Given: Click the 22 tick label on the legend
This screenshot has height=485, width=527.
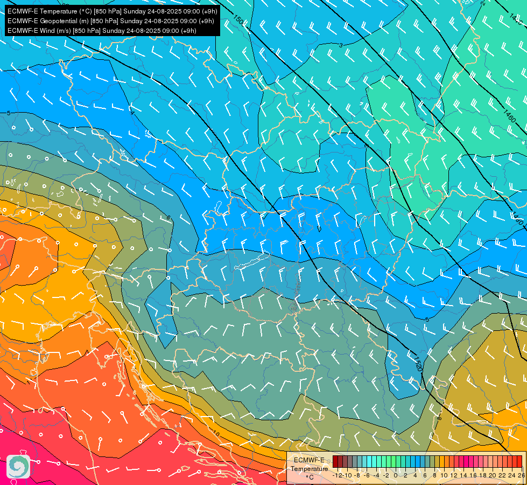Looking at the screenshot, I should (502, 475).
